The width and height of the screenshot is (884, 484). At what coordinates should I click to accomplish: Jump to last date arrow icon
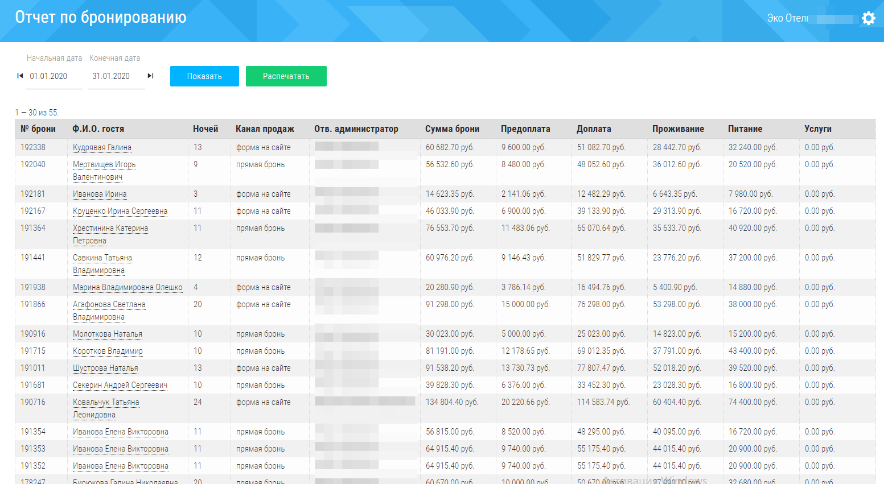pyautogui.click(x=150, y=76)
